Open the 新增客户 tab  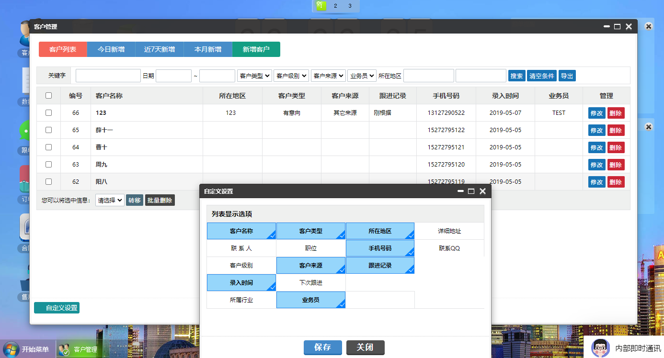point(256,49)
